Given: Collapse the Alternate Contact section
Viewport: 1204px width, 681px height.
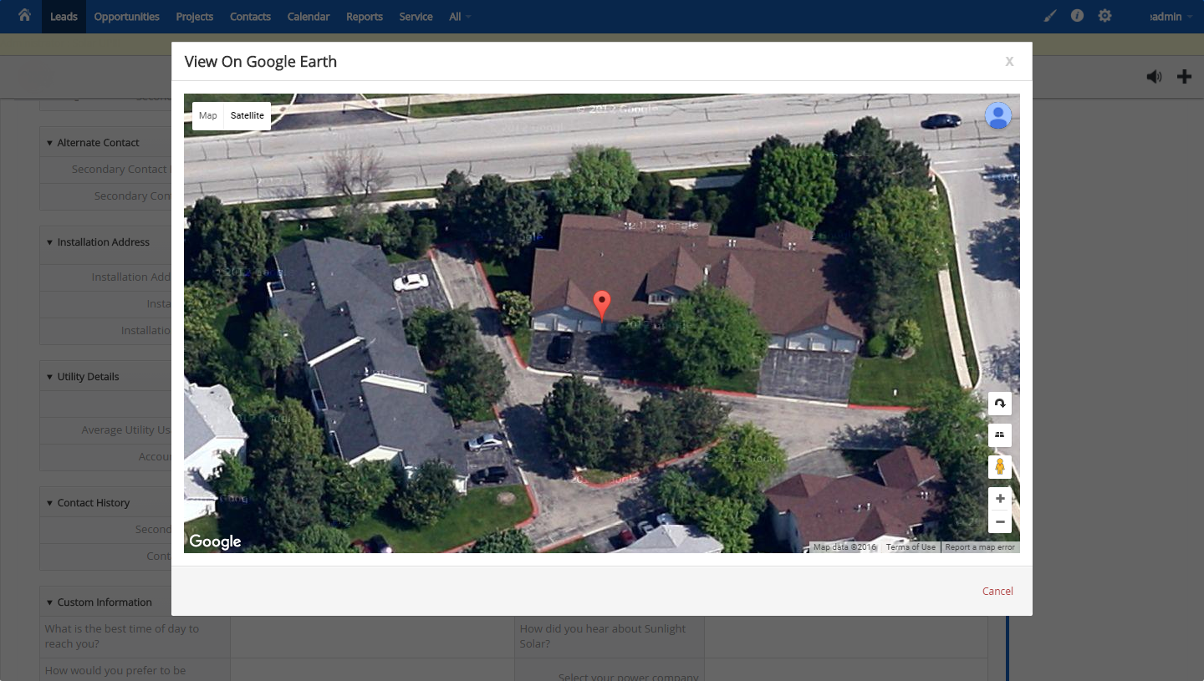Looking at the screenshot, I should point(49,143).
